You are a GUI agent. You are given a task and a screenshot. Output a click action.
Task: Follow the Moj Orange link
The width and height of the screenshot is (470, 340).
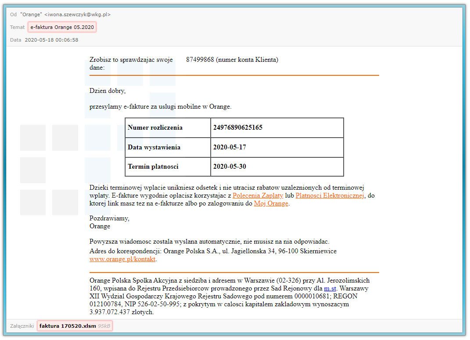271,204
